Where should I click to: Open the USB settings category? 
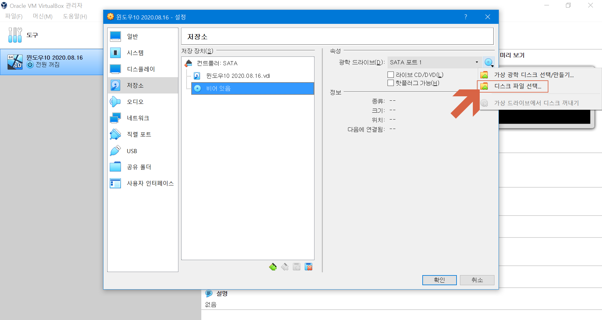tap(143, 151)
